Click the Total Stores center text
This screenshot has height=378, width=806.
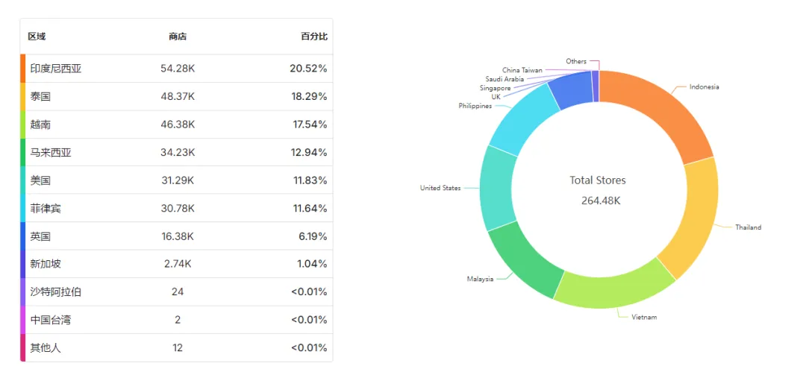click(x=598, y=180)
